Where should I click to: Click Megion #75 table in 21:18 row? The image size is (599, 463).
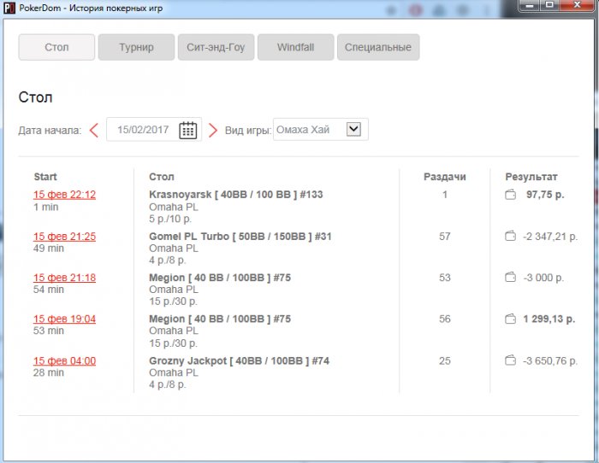pyautogui.click(x=220, y=278)
